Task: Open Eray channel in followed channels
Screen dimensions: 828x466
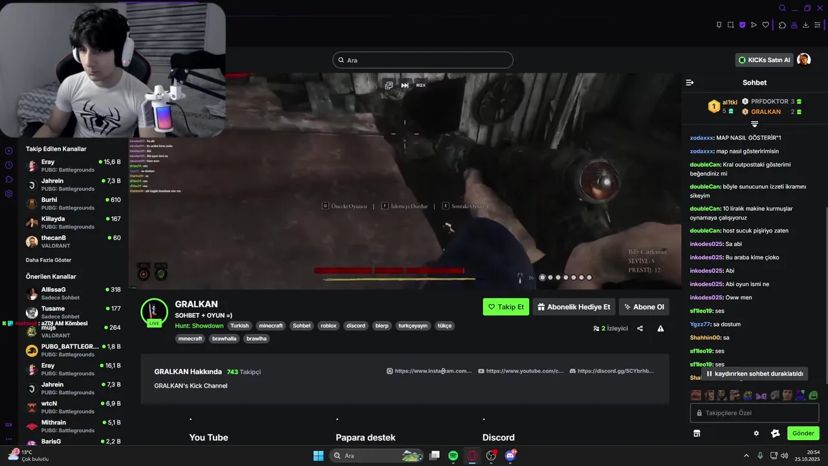Action: point(73,166)
